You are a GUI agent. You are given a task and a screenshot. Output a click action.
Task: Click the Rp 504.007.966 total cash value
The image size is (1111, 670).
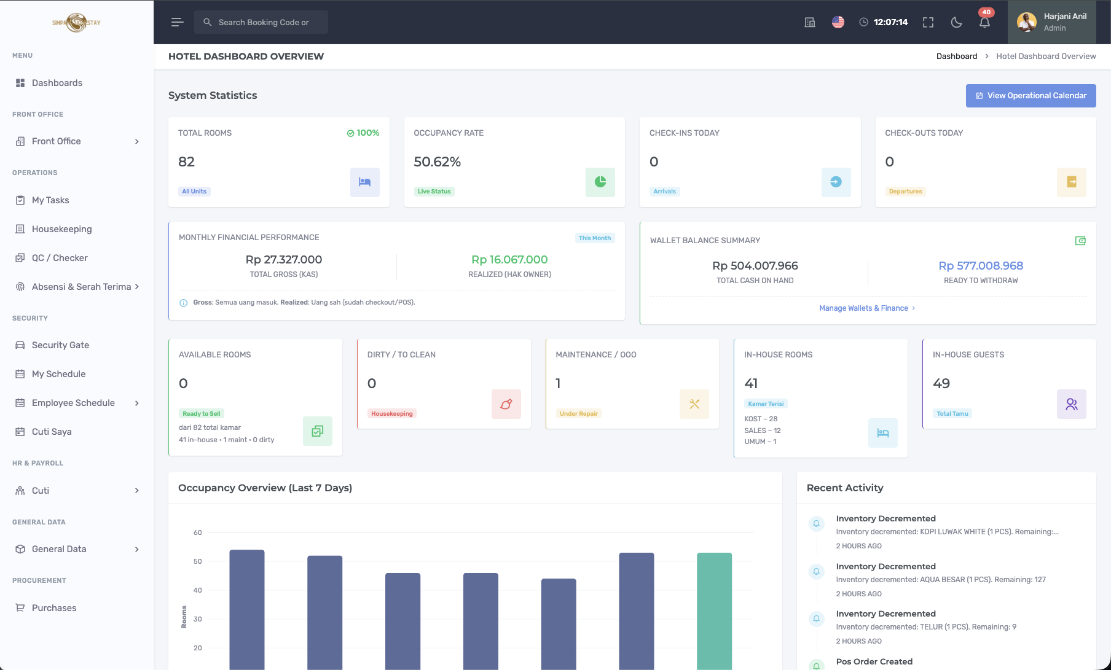(x=755, y=266)
